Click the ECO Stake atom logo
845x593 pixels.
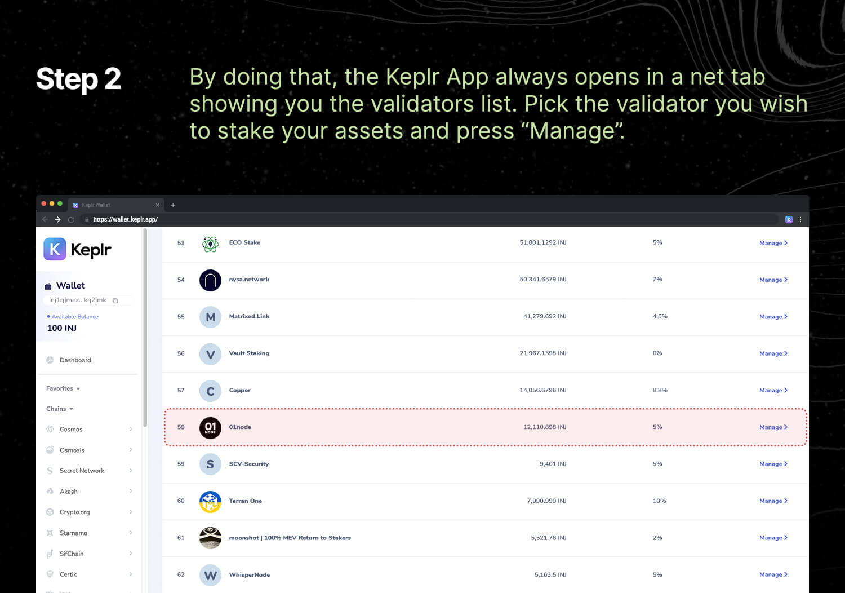tap(210, 243)
